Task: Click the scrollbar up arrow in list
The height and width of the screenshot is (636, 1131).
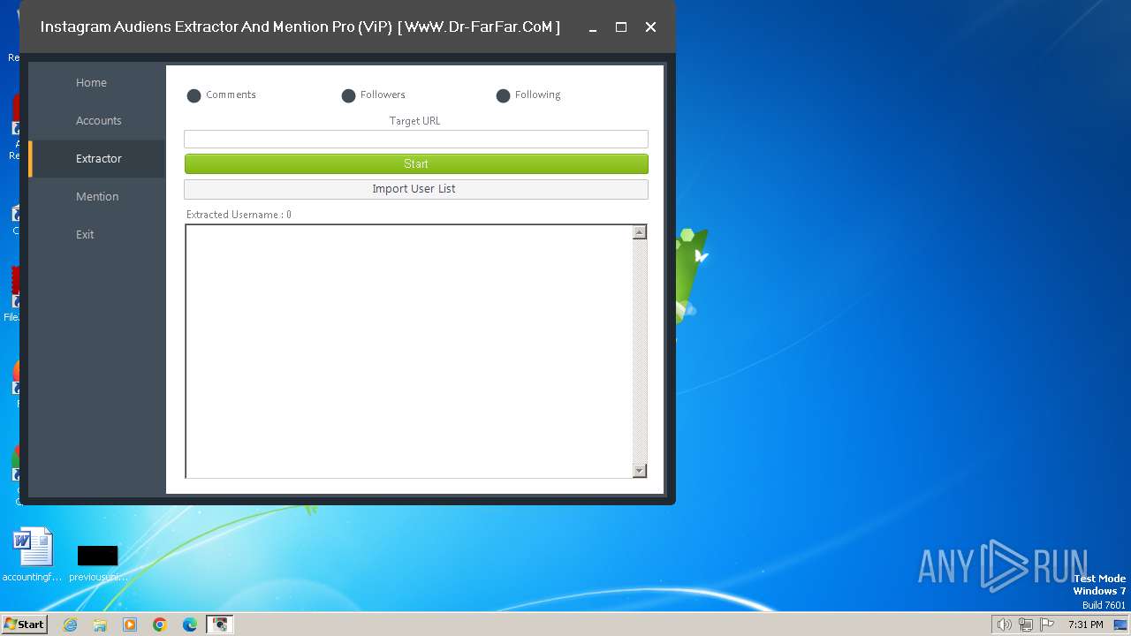Action: pos(640,232)
